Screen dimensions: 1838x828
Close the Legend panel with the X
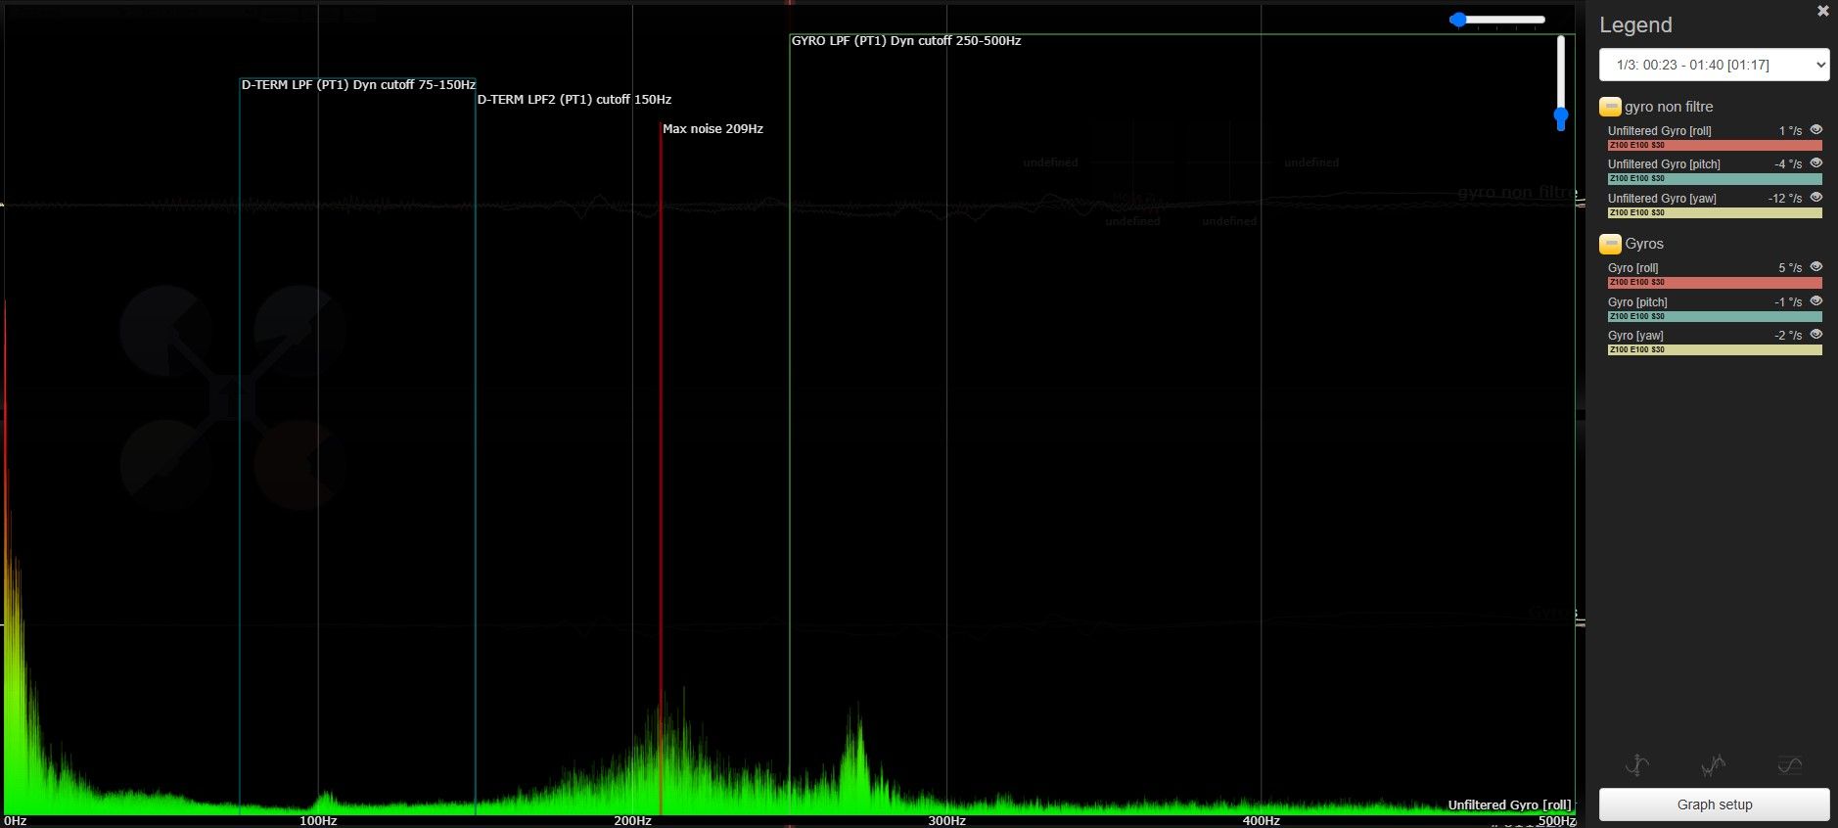pyautogui.click(x=1822, y=12)
